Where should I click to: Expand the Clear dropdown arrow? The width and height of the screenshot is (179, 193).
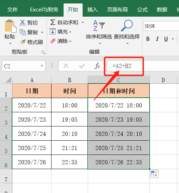[70, 41]
